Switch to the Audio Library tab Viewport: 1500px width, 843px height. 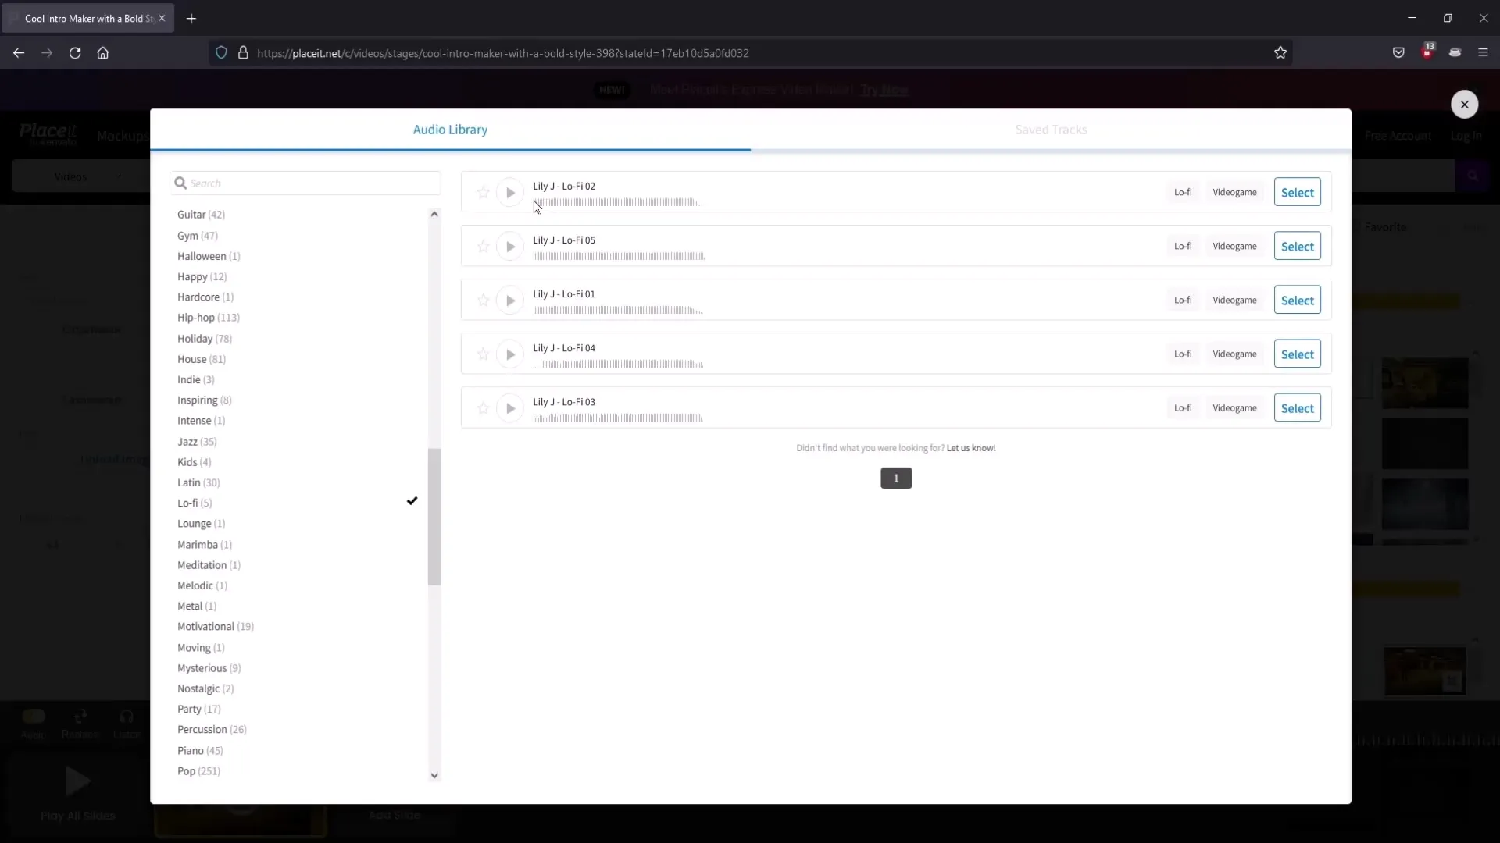pyautogui.click(x=450, y=129)
